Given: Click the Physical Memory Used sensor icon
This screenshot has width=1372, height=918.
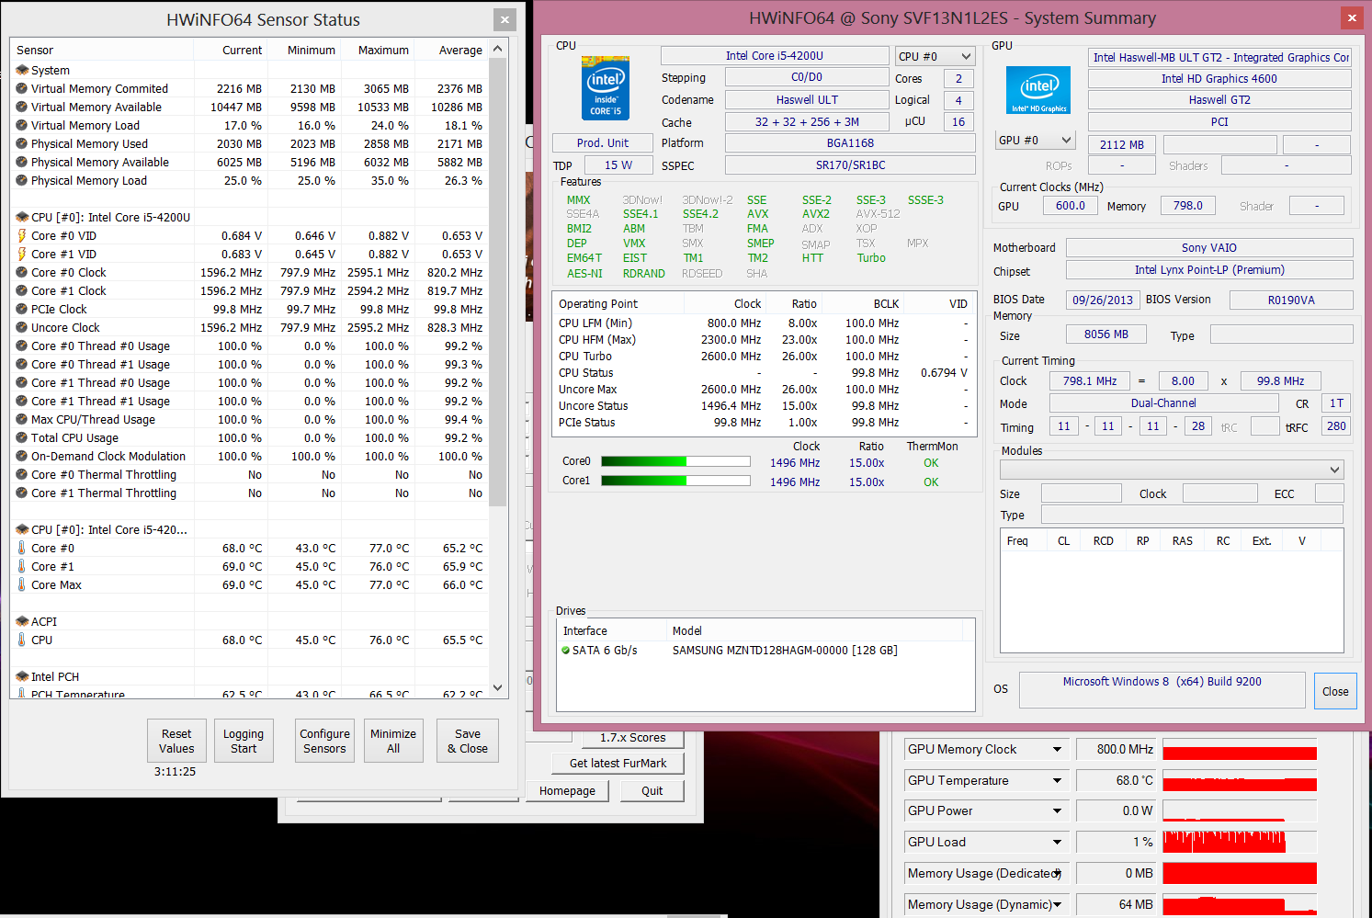Looking at the screenshot, I should point(22,144).
